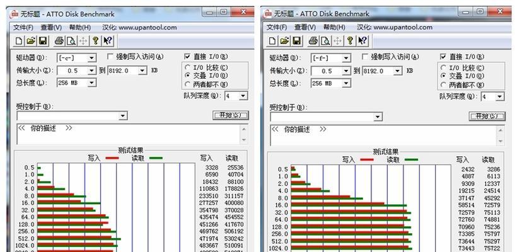The image size is (517, 252).
Task: Enable 强制写入访问 checkbox in right window
Action: point(364,57)
